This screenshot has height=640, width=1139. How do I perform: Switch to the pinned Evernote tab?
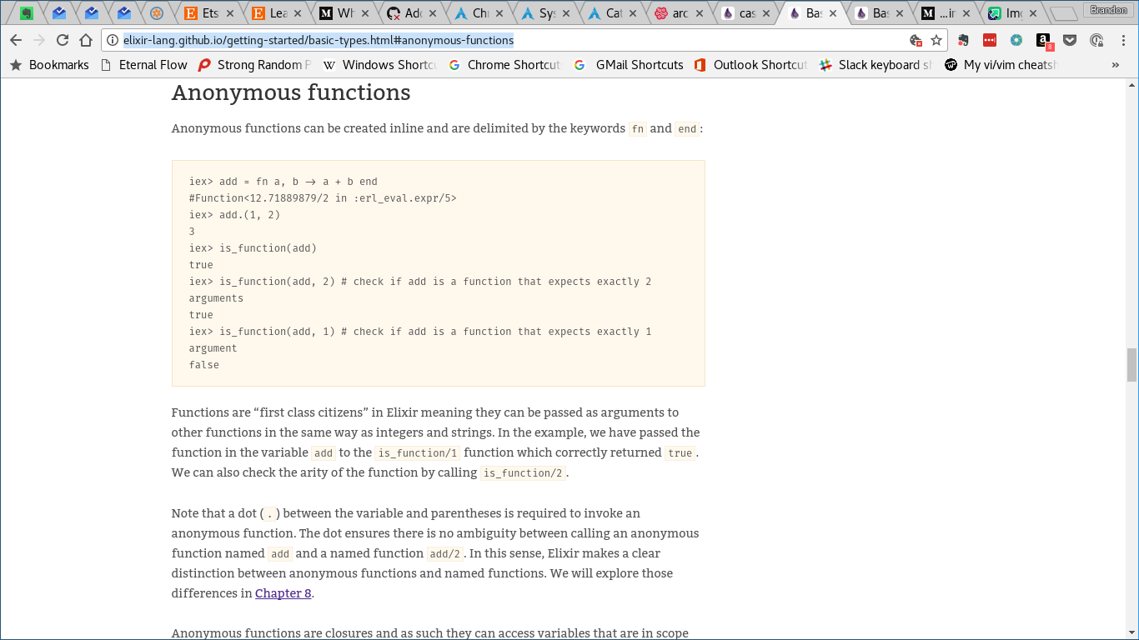[27, 13]
